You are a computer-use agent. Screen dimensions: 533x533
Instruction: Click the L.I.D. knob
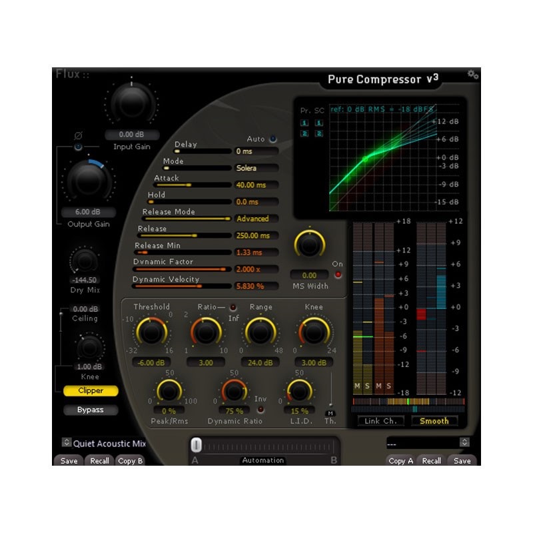point(299,391)
